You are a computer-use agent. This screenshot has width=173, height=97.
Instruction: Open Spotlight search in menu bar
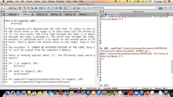click(x=165, y=1)
